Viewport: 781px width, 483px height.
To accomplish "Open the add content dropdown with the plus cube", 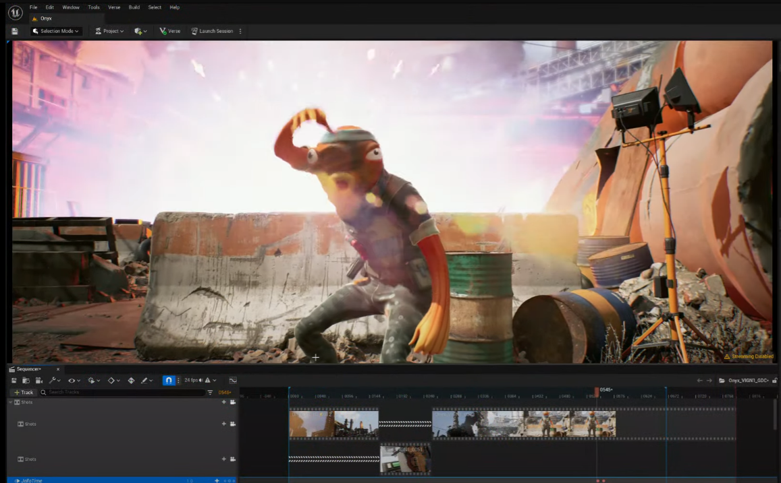I will [x=140, y=31].
